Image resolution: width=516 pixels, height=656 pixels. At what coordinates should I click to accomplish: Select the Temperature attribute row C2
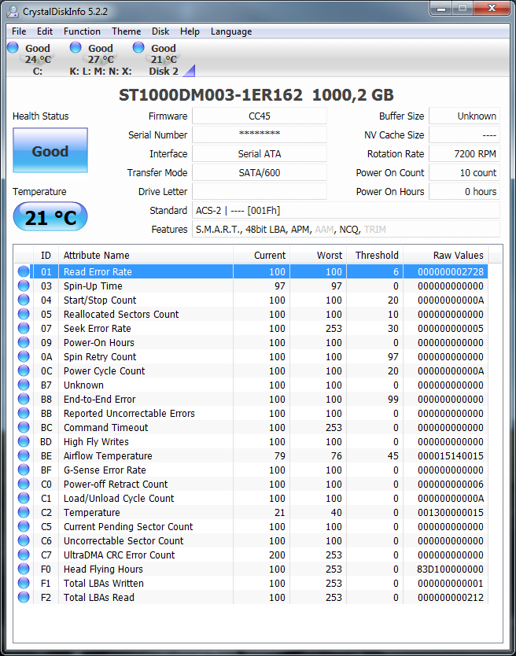[x=251, y=513]
